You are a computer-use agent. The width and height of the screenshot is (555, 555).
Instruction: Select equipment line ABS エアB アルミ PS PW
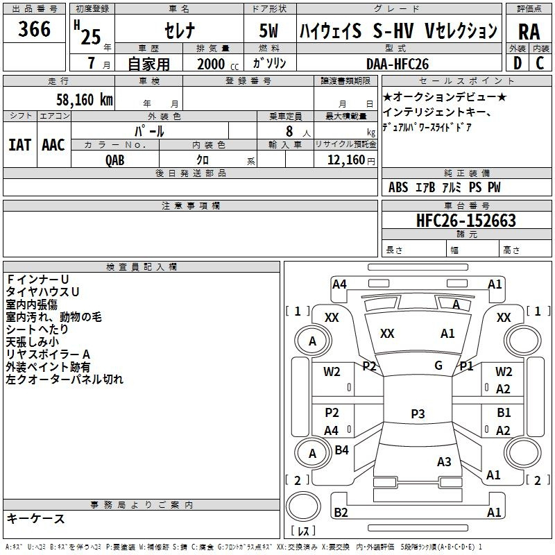point(445,187)
